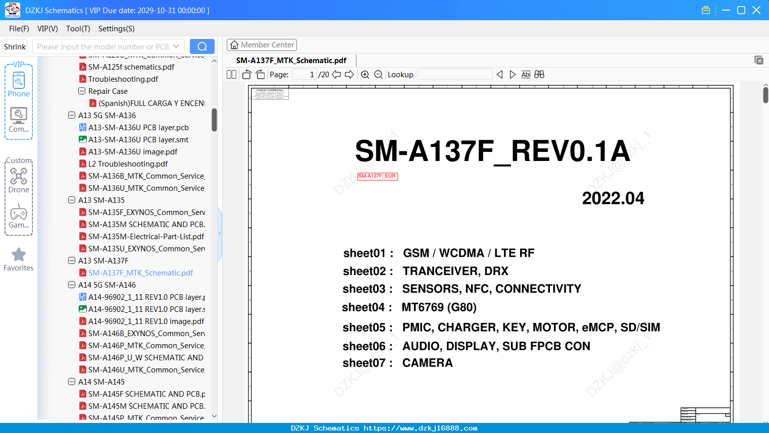The image size is (769, 433).
Task: Open the Game console category
Action: (x=19, y=216)
